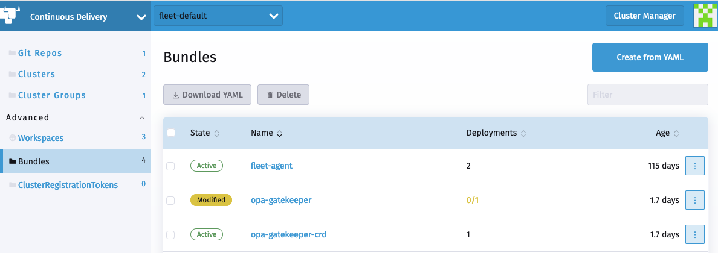Select all bundles with header checkbox
The height and width of the screenshot is (253, 718).
(171, 133)
